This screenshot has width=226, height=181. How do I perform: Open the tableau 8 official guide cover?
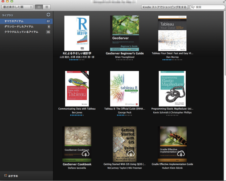coord(125,88)
